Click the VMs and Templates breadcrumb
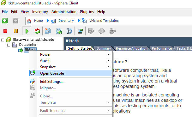Viewport: 192px width, 117px height. 104,21
